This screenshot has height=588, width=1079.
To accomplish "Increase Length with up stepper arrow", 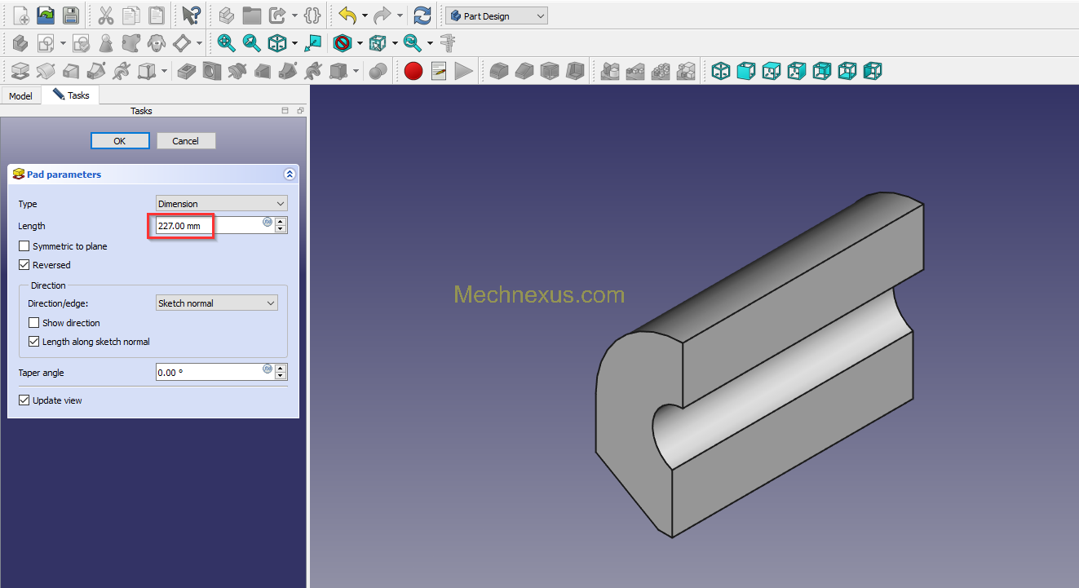I will point(281,221).
